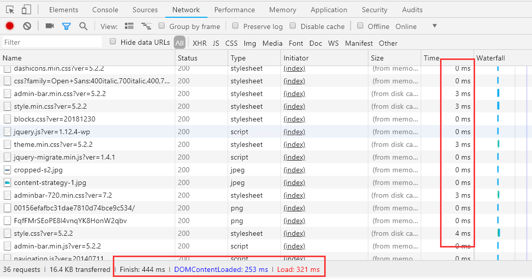Check the Disable cache option
The height and width of the screenshot is (279, 532).
point(293,26)
